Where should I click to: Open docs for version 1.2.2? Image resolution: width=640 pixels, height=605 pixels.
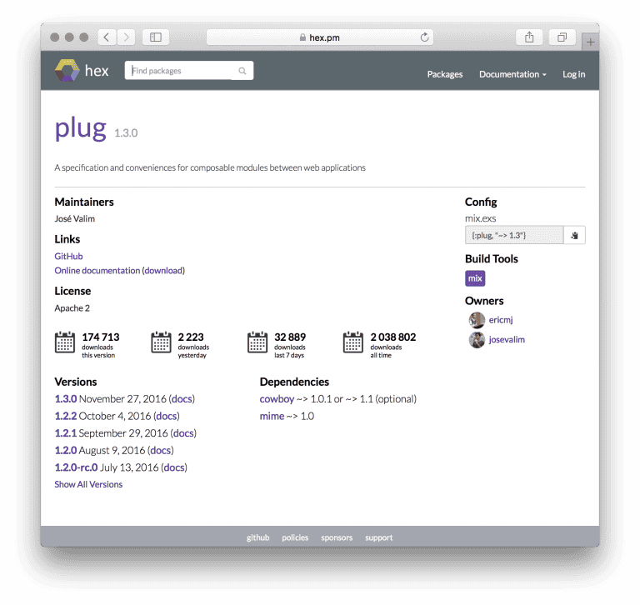[x=167, y=416]
